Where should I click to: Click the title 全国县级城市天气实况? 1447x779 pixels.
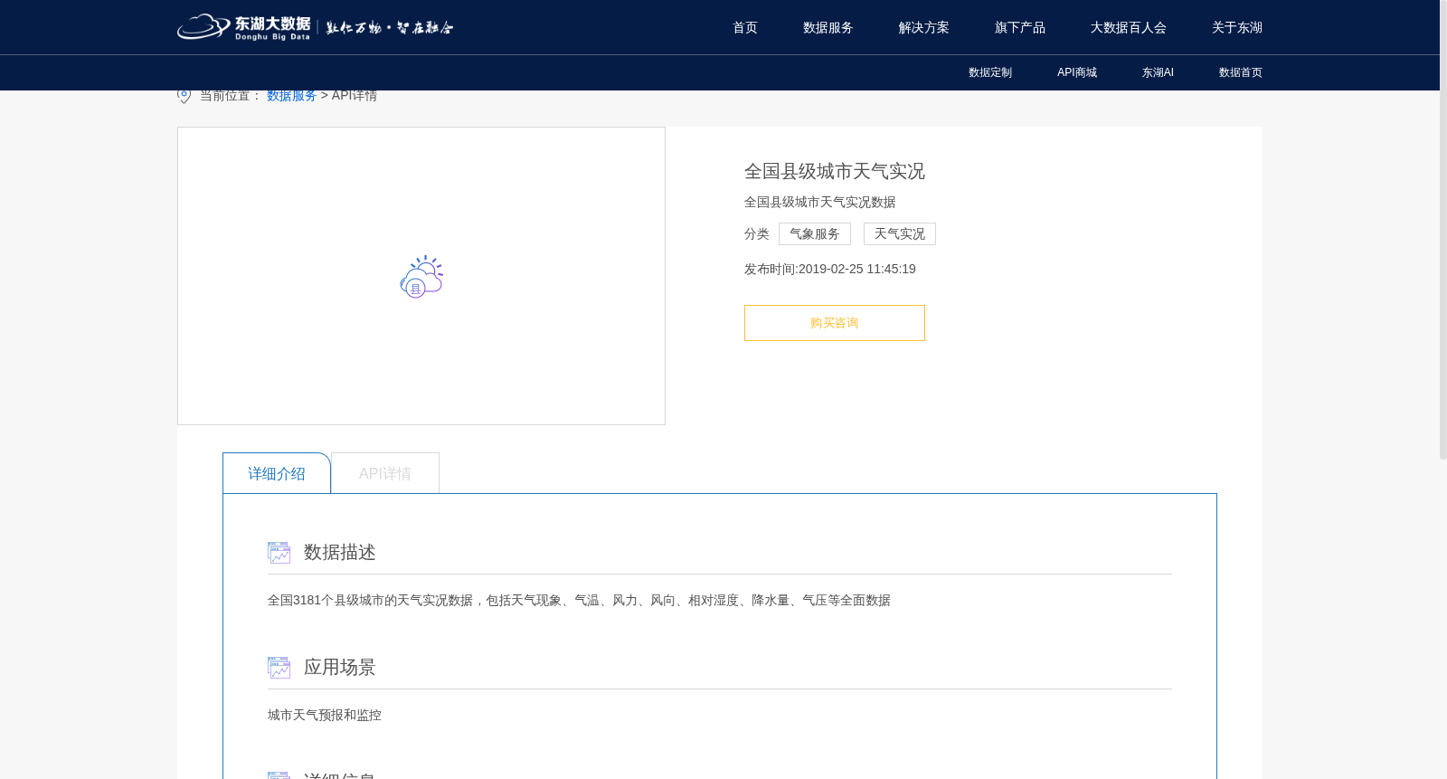pyautogui.click(x=835, y=171)
